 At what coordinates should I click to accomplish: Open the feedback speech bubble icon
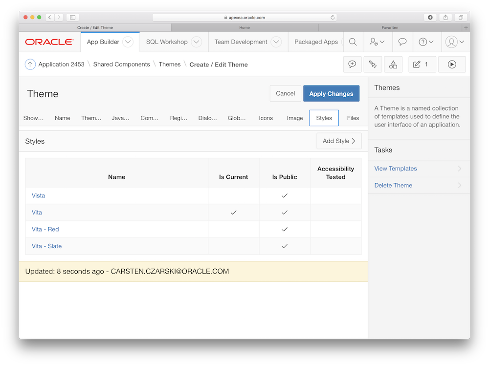(402, 42)
